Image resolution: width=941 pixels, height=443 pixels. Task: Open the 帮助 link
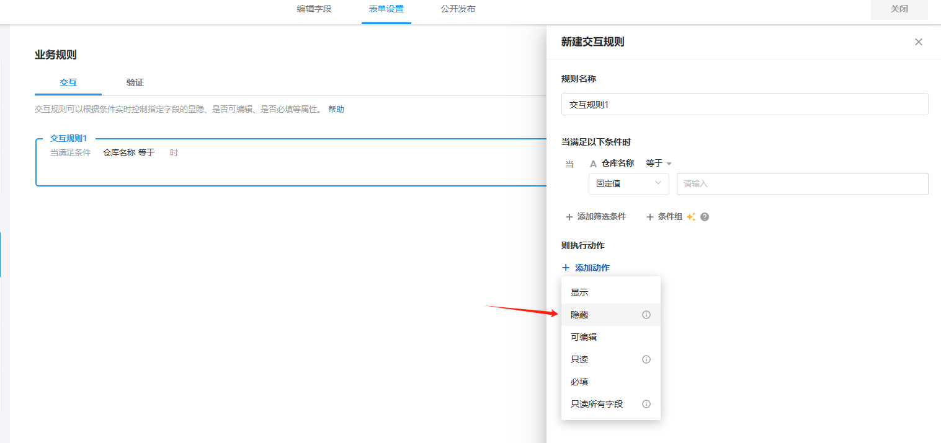(x=336, y=109)
